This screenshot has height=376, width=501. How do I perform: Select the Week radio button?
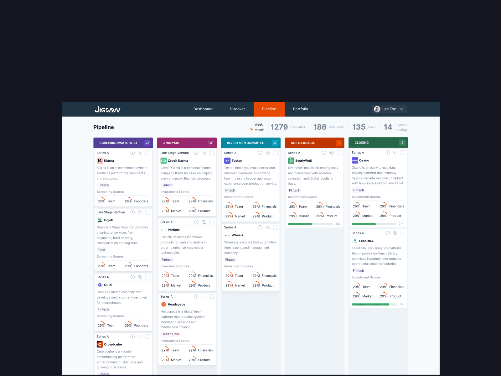pyautogui.click(x=251, y=124)
